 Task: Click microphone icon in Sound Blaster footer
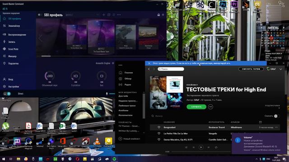coord(107,94)
